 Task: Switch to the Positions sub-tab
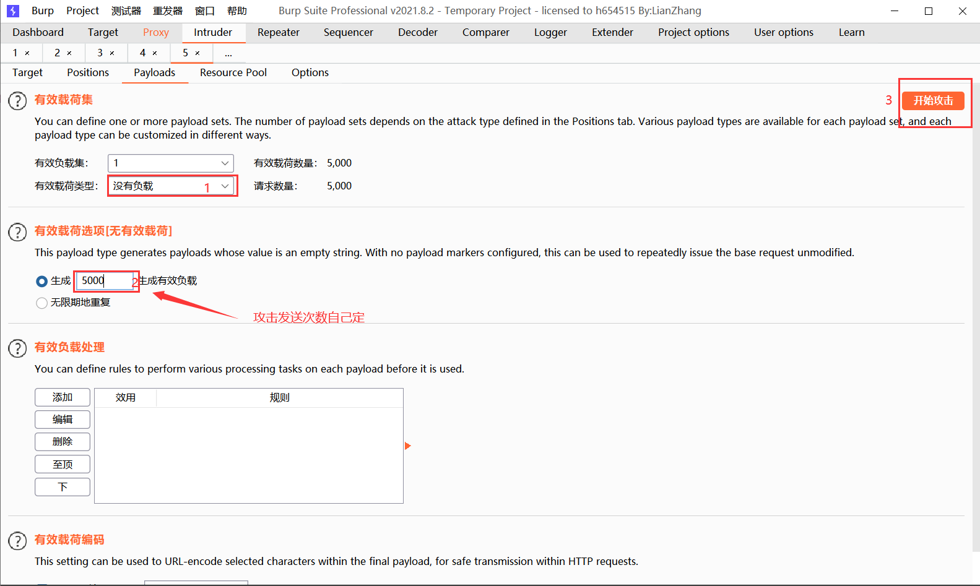(88, 72)
